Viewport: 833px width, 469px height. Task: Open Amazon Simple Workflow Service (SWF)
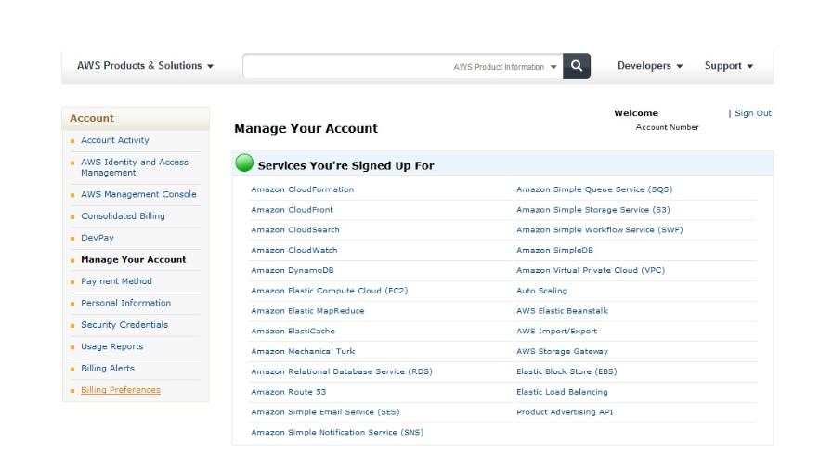[x=600, y=230]
